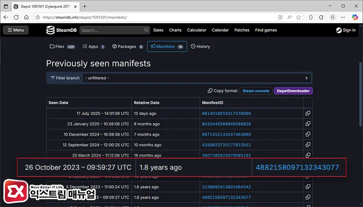Switch to the Files tab
Viewport: 363px width, 207px height.
click(62, 46)
